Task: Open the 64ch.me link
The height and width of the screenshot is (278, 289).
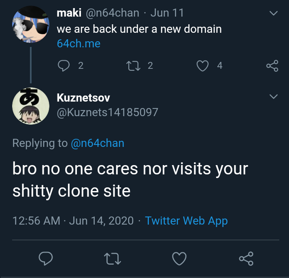Action: pyautogui.click(x=79, y=44)
